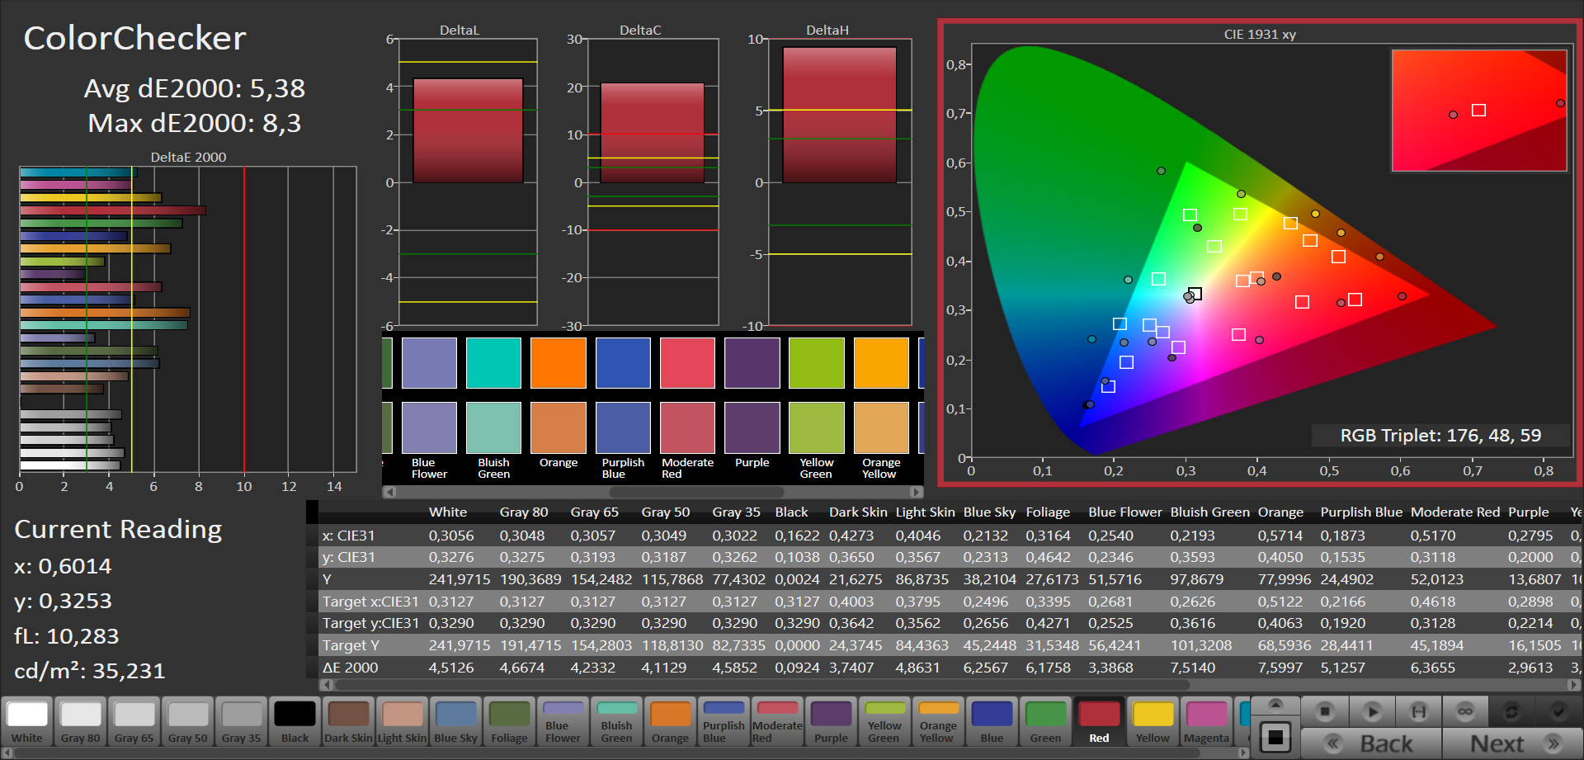Click the checkmark icon
Image resolution: width=1584 pixels, height=760 pixels.
1558,711
